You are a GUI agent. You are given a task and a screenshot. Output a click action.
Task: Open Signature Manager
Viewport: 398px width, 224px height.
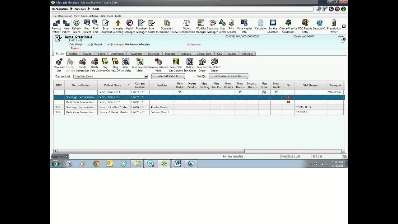pyautogui.click(x=213, y=26)
